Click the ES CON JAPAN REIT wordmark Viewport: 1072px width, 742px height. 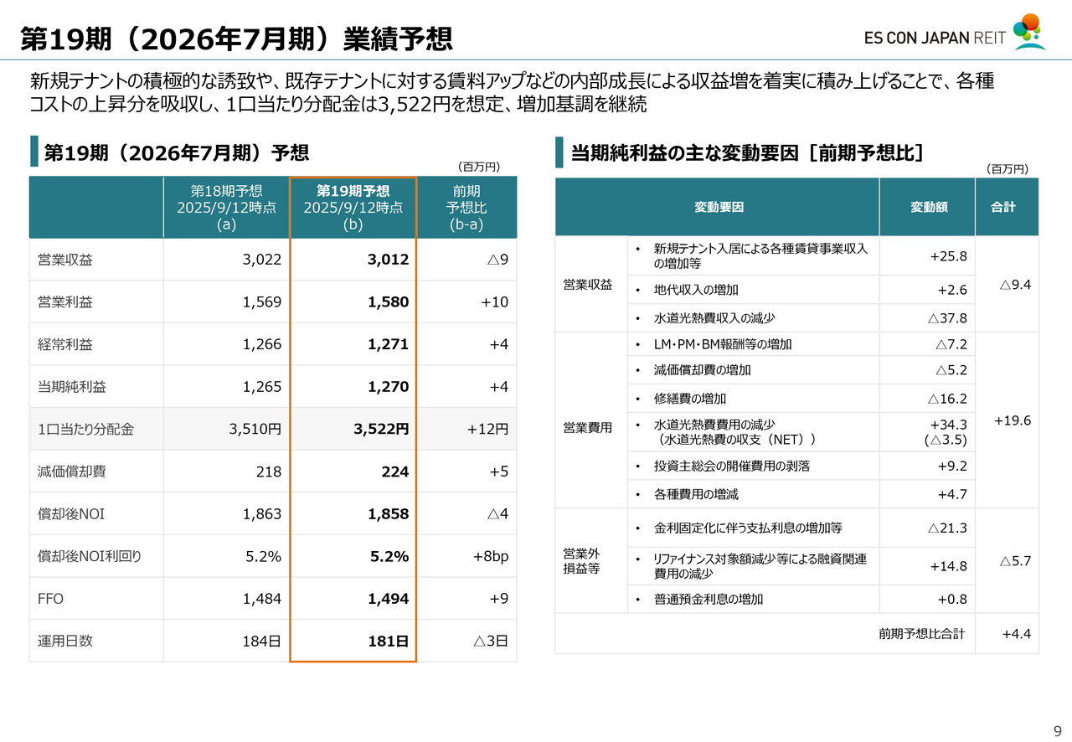pyautogui.click(x=935, y=38)
